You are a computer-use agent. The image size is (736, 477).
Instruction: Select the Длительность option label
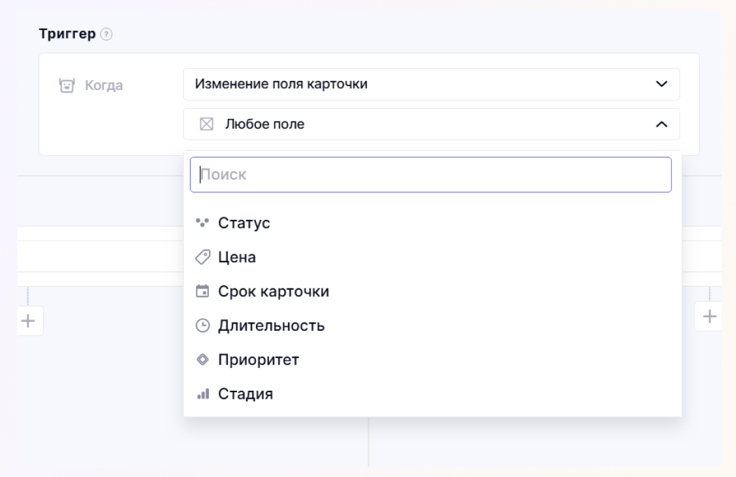(271, 326)
